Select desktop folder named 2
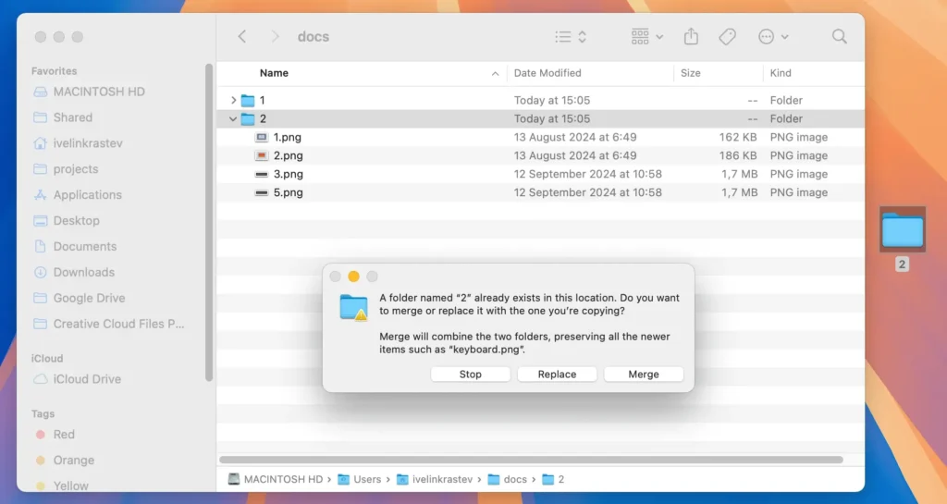The width and height of the screenshot is (947, 504). click(903, 239)
